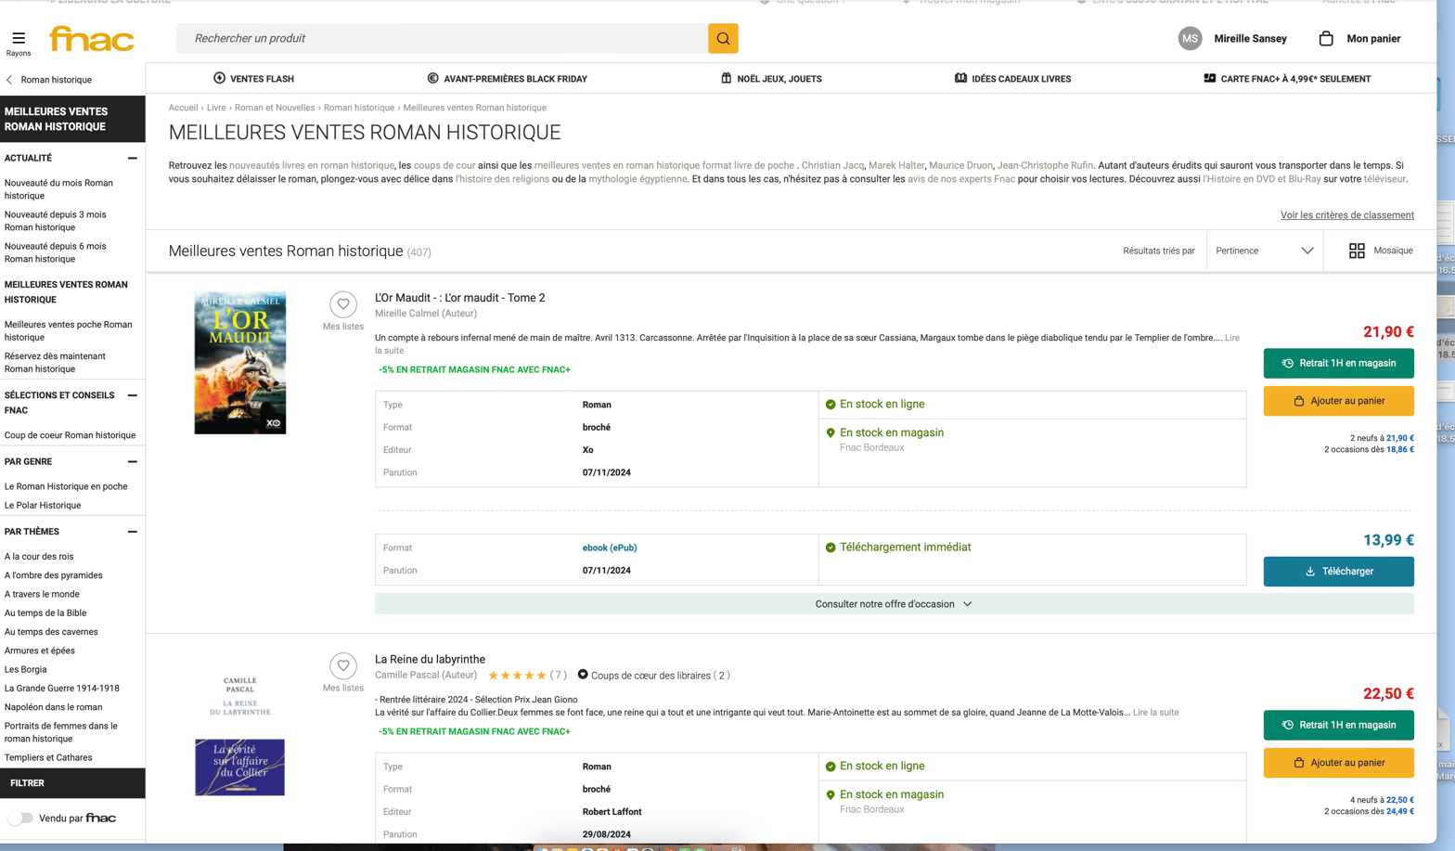Open Le Polar Historique genre
This screenshot has width=1455, height=851.
(x=43, y=506)
